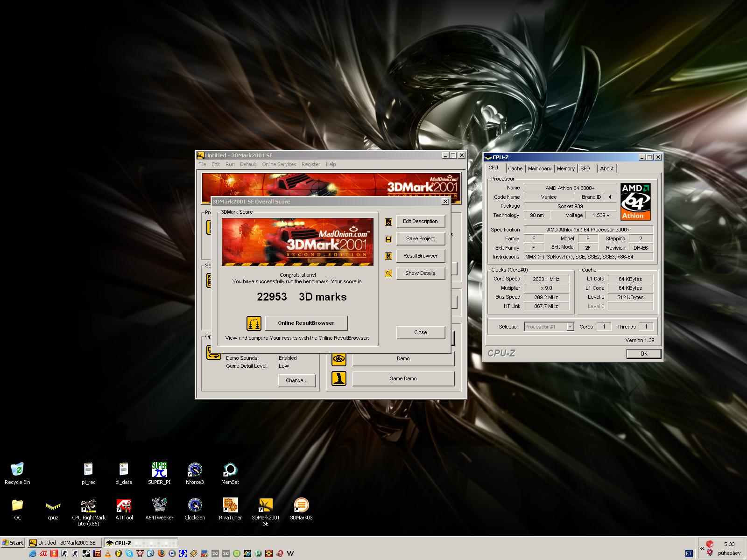Open the Help menu in 3DMark2001
This screenshot has width=747, height=560.
pyautogui.click(x=331, y=164)
